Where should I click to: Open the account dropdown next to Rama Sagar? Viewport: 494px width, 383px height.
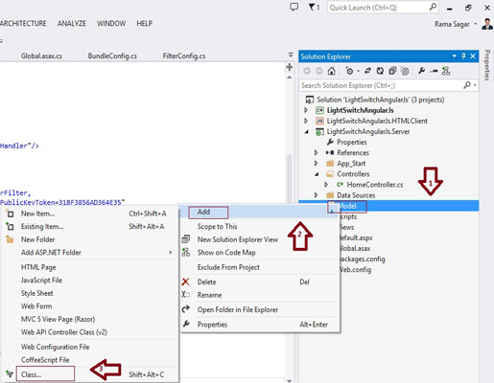476,24
